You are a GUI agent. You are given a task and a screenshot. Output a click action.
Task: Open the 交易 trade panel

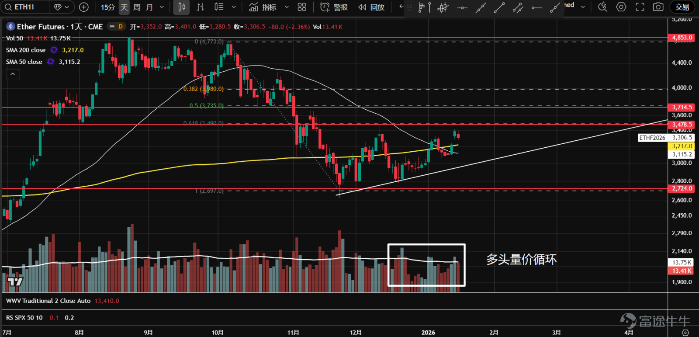coord(682,7)
